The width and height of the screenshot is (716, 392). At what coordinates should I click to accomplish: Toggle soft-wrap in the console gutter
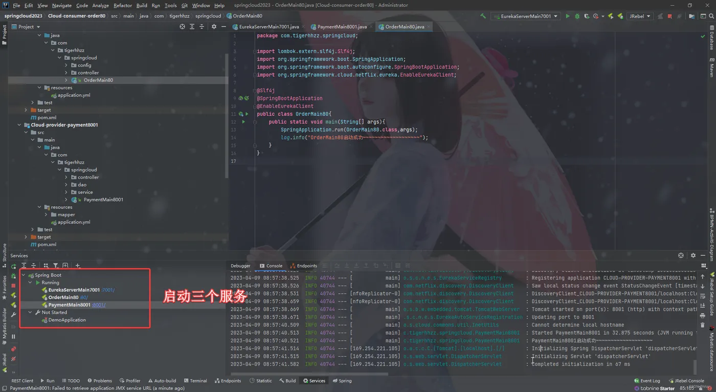[x=702, y=296]
